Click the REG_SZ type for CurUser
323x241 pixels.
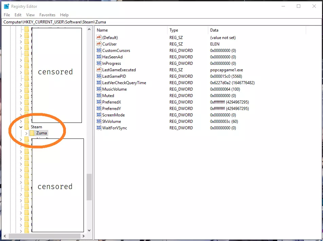click(x=176, y=44)
